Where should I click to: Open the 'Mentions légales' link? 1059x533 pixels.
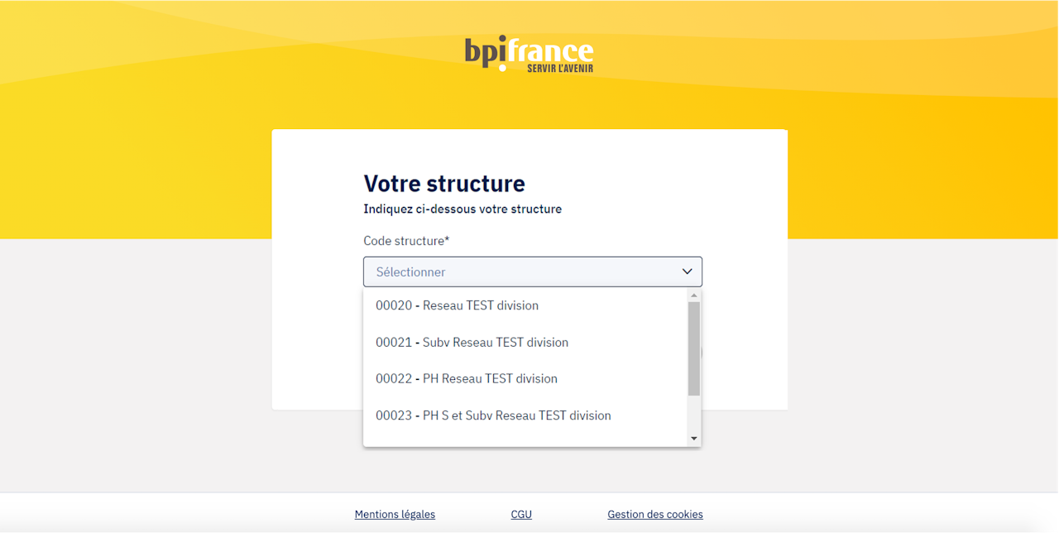pyautogui.click(x=395, y=514)
